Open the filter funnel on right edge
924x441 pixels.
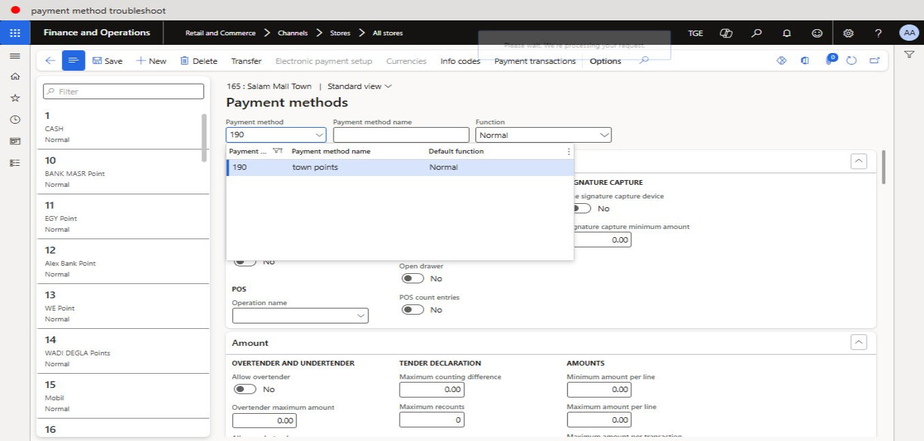(909, 54)
